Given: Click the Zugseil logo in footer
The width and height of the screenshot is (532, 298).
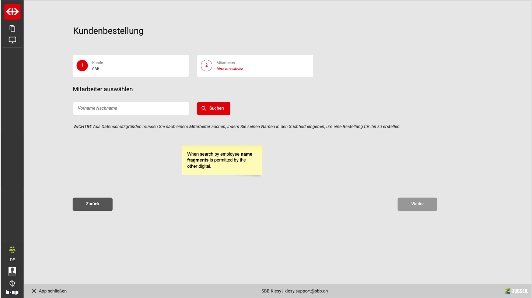Looking at the screenshot, I should (516, 291).
